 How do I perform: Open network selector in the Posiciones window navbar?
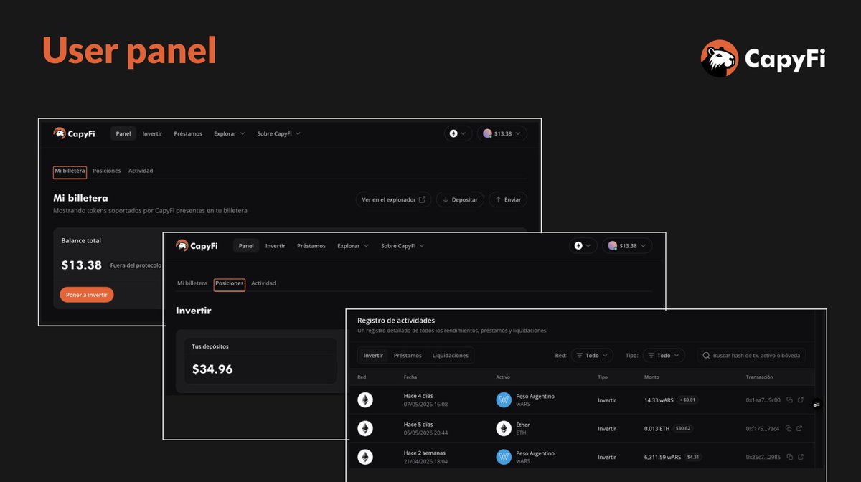pos(583,246)
